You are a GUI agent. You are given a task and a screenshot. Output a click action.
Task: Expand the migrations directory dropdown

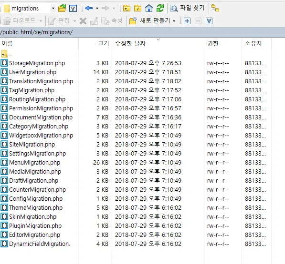tap(53, 9)
